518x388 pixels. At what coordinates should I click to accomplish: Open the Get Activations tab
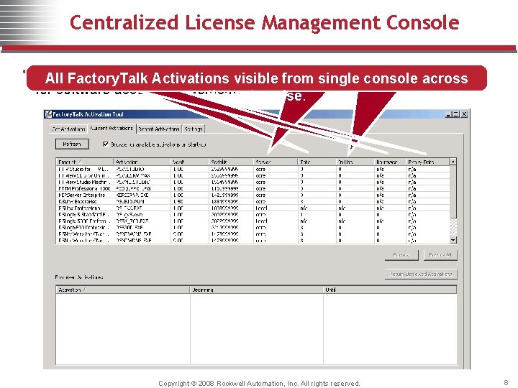pyautogui.click(x=69, y=129)
